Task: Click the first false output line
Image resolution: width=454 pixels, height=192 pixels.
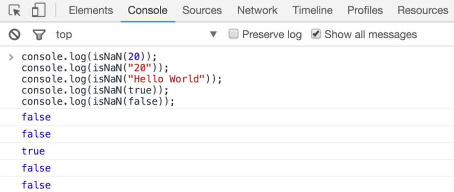Action: pyautogui.click(x=36, y=117)
